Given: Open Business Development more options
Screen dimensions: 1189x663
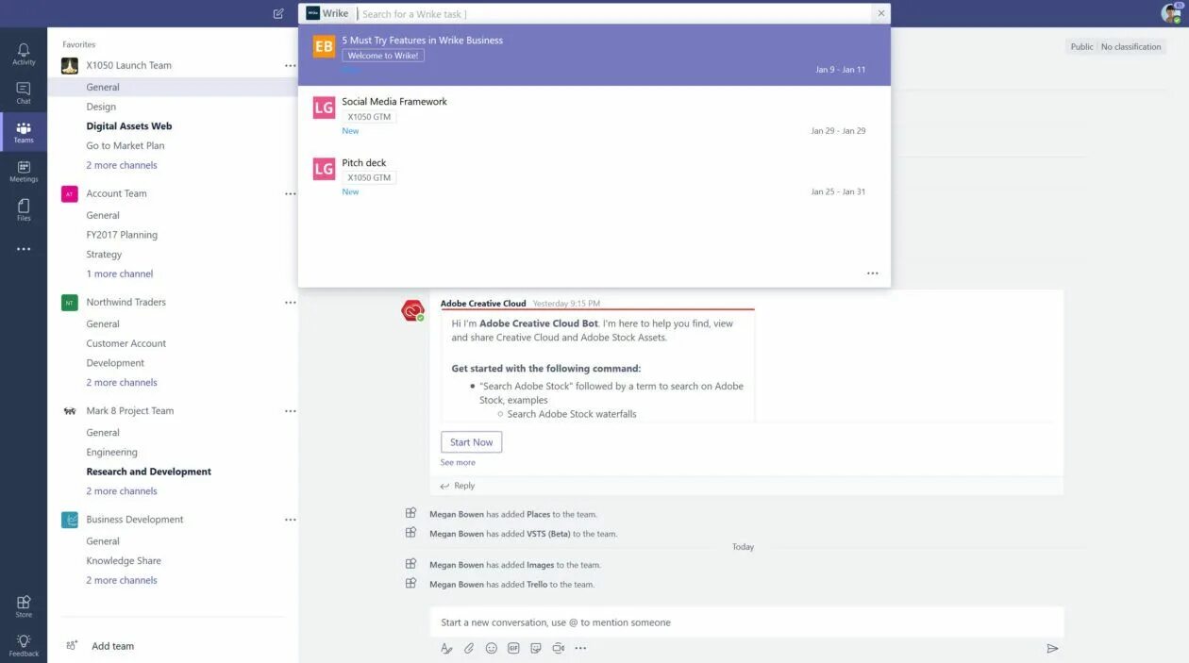Looking at the screenshot, I should click(x=290, y=520).
